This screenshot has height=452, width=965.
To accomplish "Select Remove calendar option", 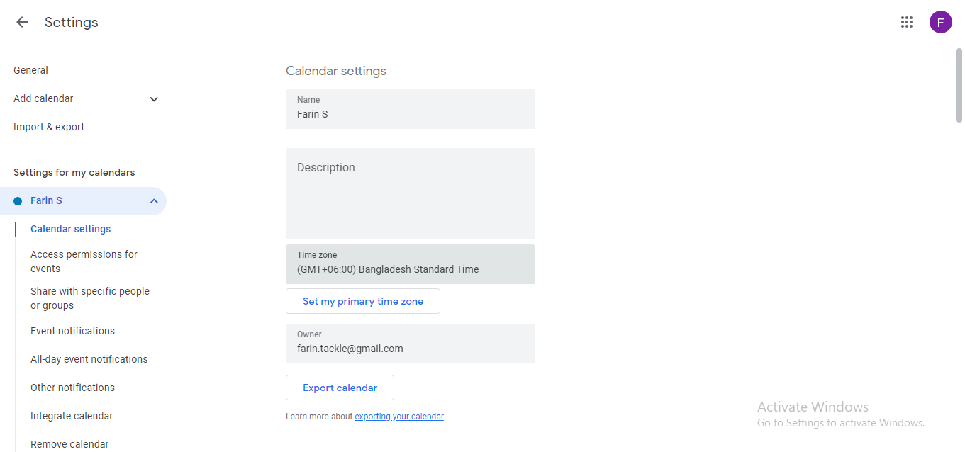I will coord(69,443).
